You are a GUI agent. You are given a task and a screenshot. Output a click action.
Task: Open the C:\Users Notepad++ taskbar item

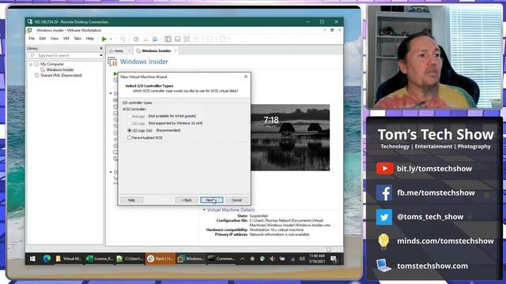coord(130,259)
